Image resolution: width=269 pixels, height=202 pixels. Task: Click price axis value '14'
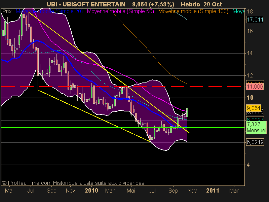click(x=250, y=54)
